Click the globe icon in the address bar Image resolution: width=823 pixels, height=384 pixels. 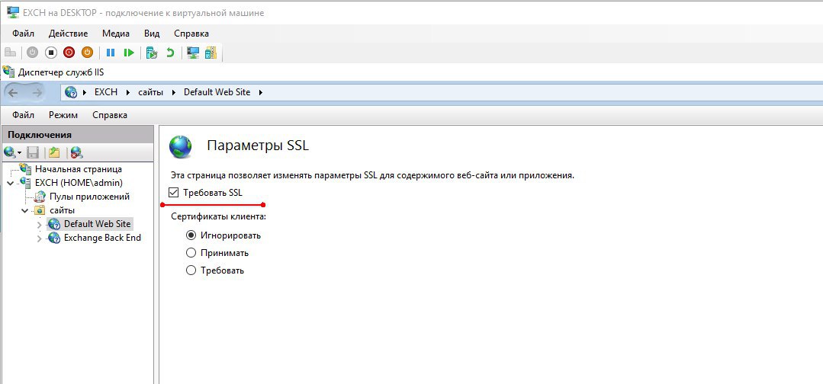coord(70,92)
